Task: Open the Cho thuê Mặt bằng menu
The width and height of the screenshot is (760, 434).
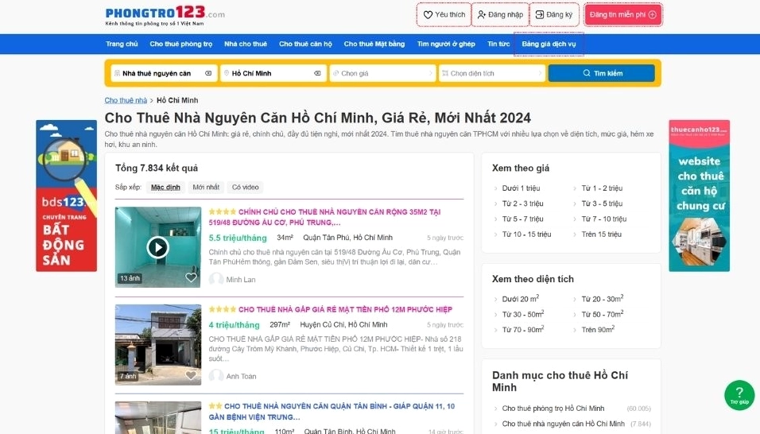Action: click(x=374, y=44)
